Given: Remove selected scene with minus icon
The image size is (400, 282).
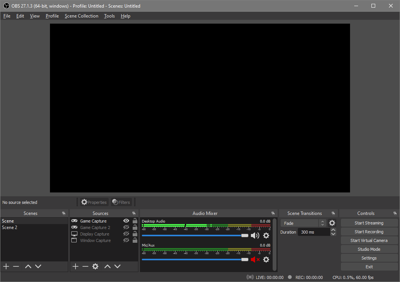Looking at the screenshot, I should pos(16,266).
